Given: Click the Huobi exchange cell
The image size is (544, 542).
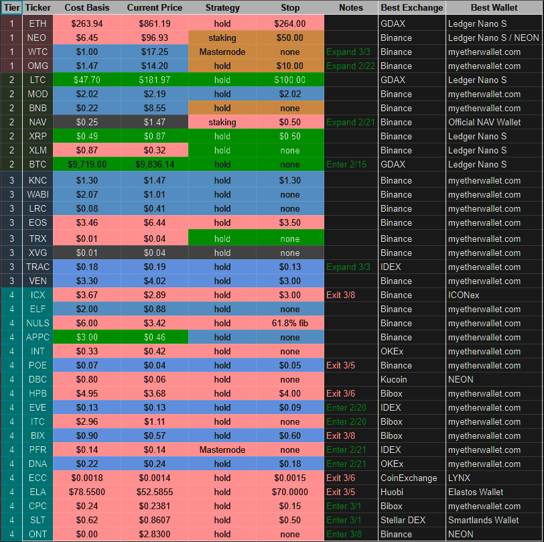Looking at the screenshot, I should click(412, 492).
